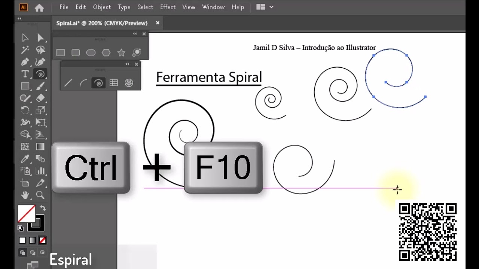Viewport: 479px width, 269px height.
Task: Activate the Type tool
Action: pyautogui.click(x=25, y=74)
